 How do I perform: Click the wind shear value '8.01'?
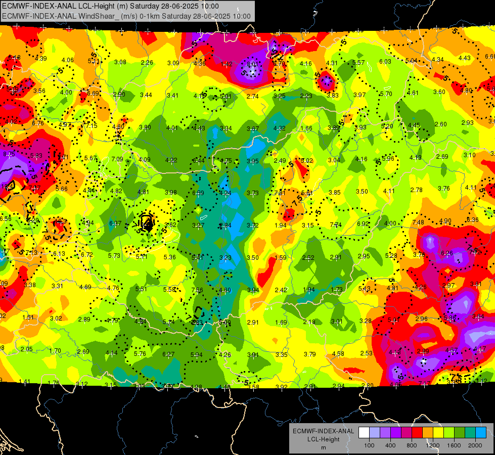252,64
